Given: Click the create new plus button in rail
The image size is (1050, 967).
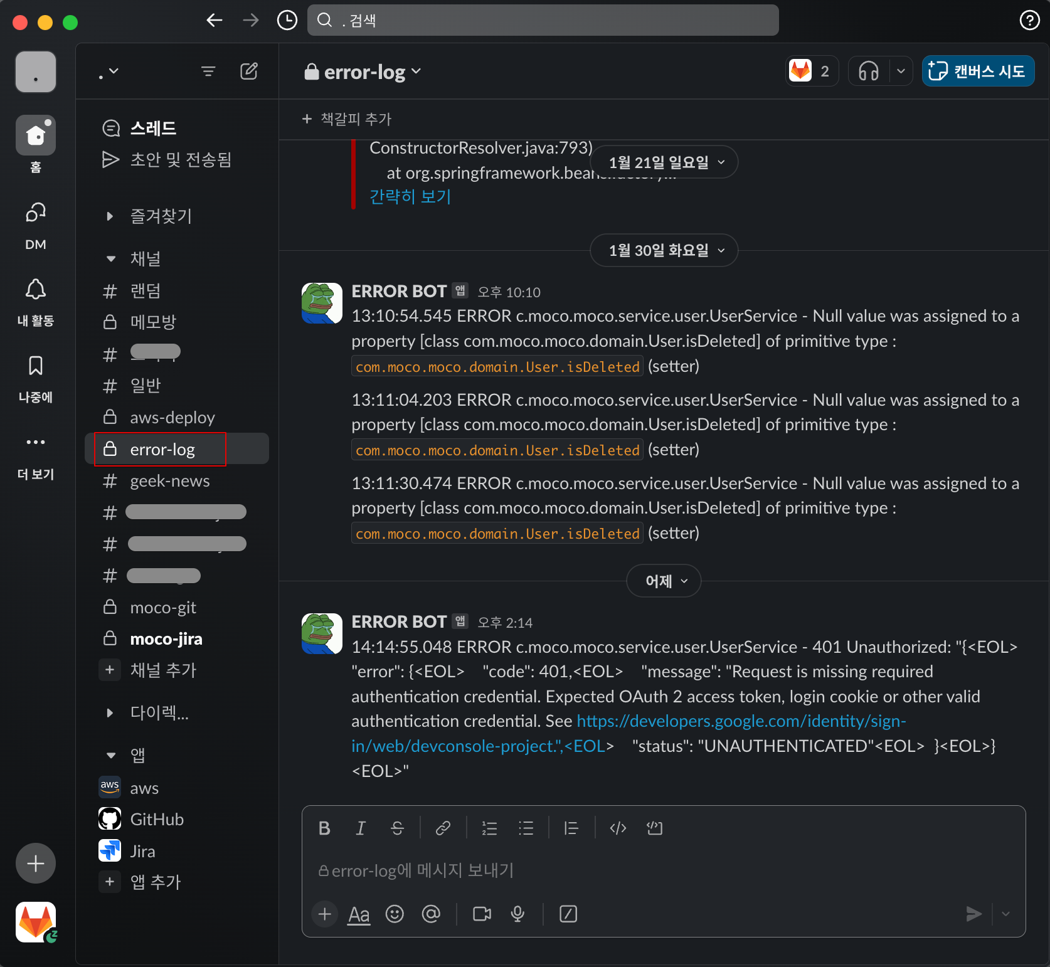Looking at the screenshot, I should point(36,864).
